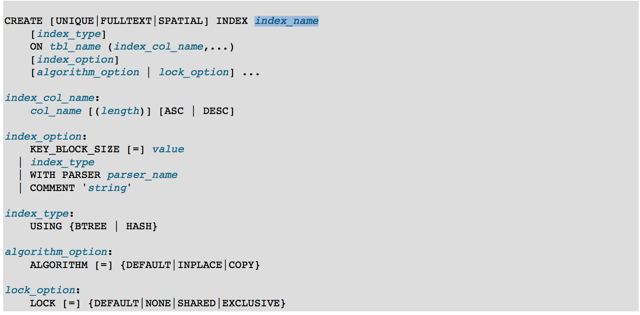Click lock_option in the CREATE statement
The image size is (640, 315).
pos(194,72)
